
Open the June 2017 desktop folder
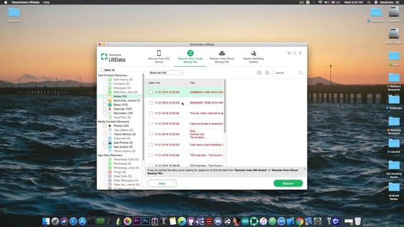tap(14, 15)
